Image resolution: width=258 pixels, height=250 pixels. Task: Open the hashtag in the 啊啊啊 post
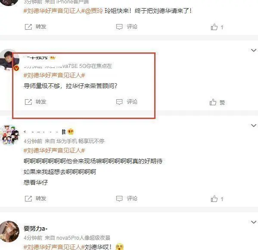[54, 150]
